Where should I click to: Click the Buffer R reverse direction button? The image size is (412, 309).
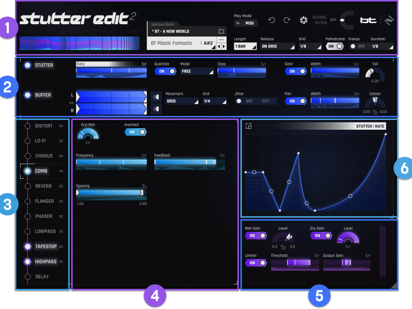156,109
